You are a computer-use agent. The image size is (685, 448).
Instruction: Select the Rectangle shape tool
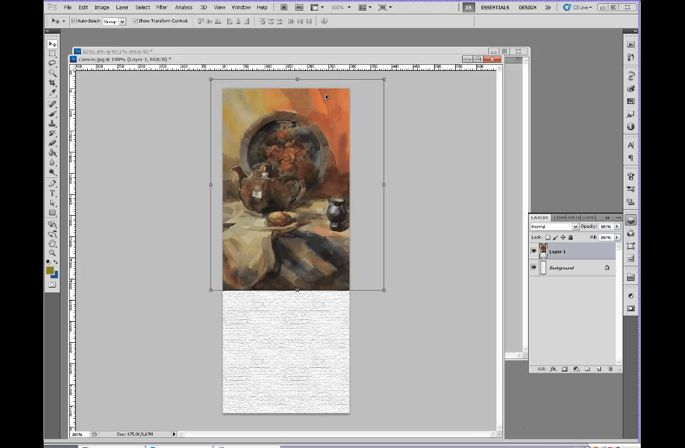52,213
